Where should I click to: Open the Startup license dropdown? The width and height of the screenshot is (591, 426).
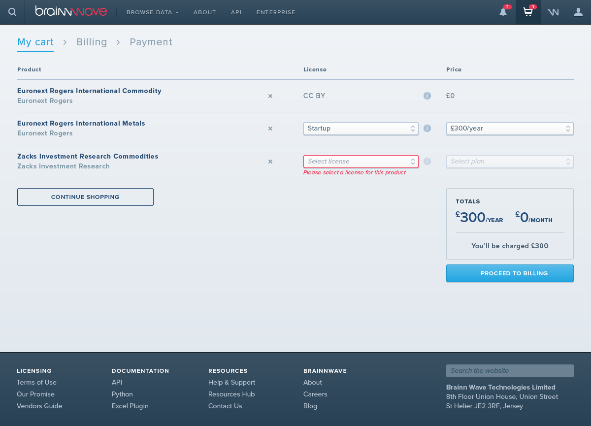[x=361, y=129]
